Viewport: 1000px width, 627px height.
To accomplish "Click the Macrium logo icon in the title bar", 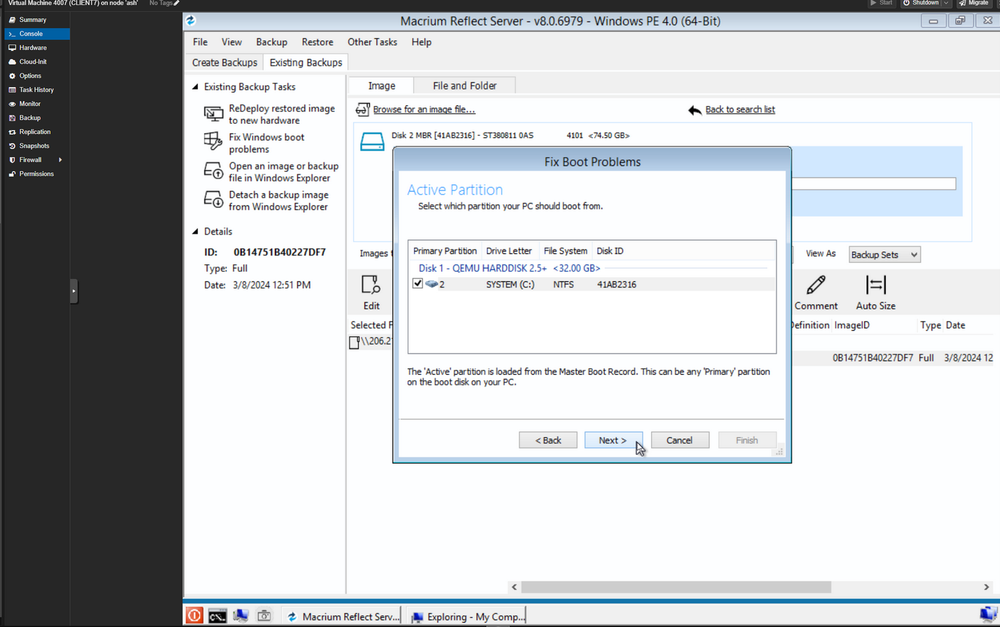I will [191, 21].
